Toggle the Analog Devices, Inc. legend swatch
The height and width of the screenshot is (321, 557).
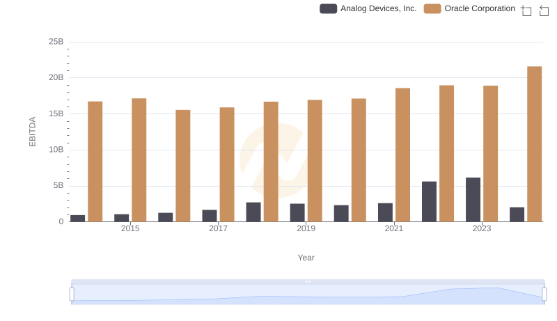click(328, 8)
